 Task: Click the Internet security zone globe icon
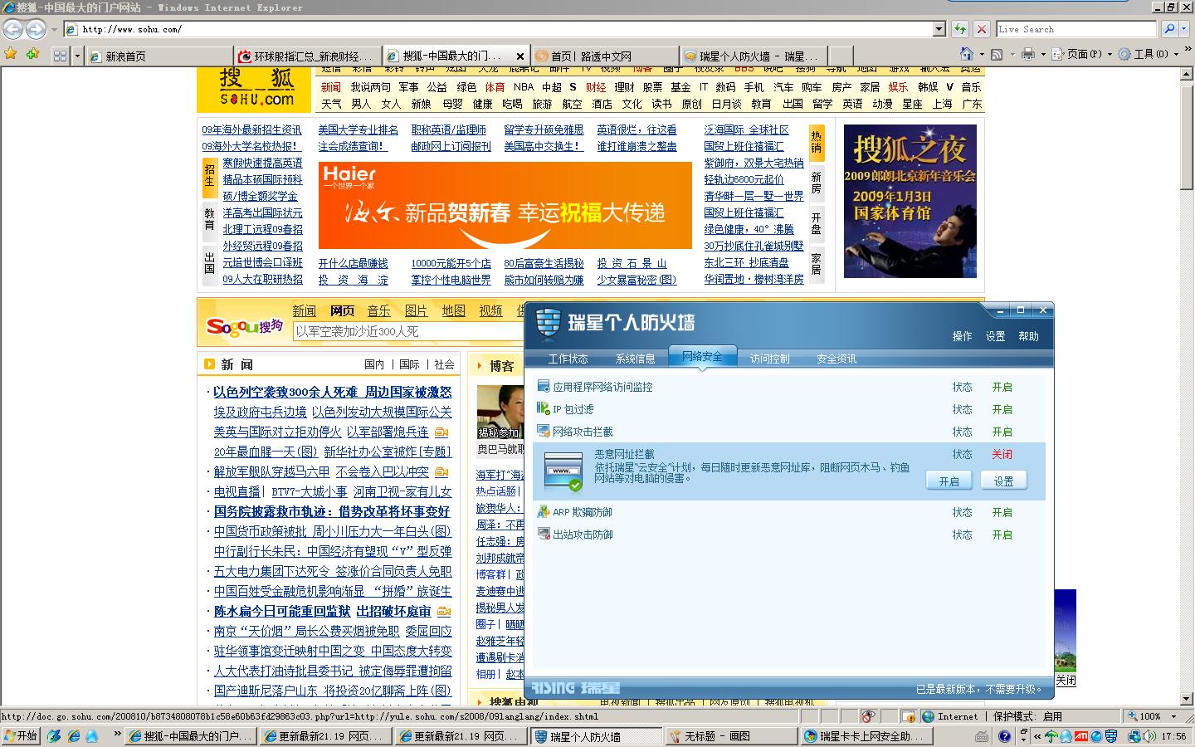(928, 716)
